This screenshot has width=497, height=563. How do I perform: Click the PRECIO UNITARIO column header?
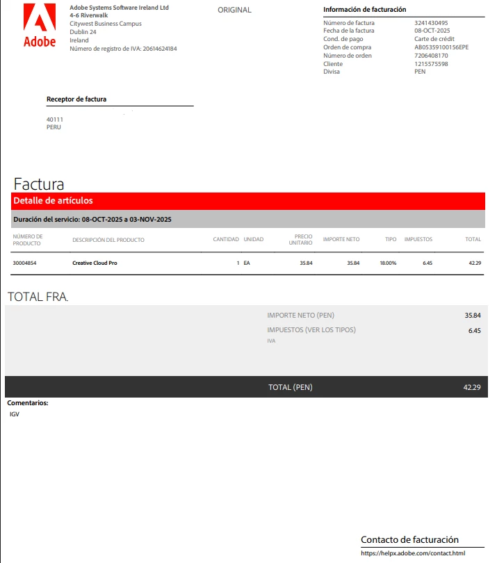click(300, 240)
